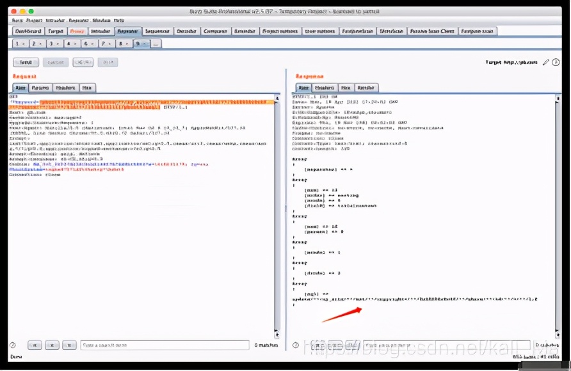Show the Hex view of the Request
The image size is (571, 371).
click(x=87, y=88)
